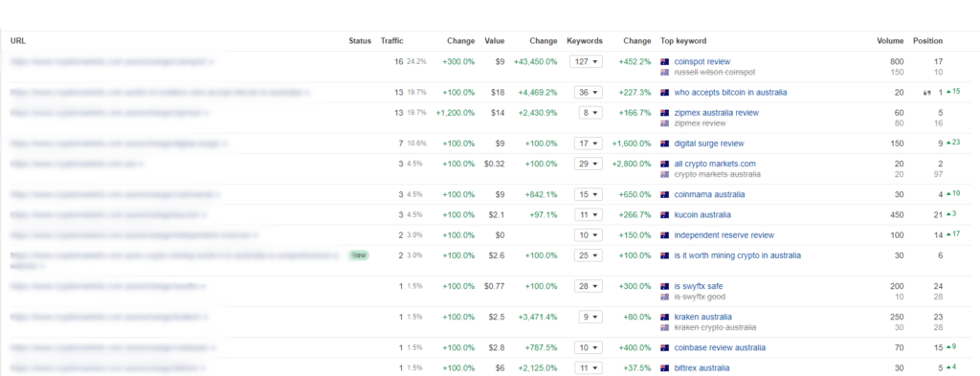Click the 800 volume cell
Viewport: 980px width, 376px height.
tap(897, 62)
